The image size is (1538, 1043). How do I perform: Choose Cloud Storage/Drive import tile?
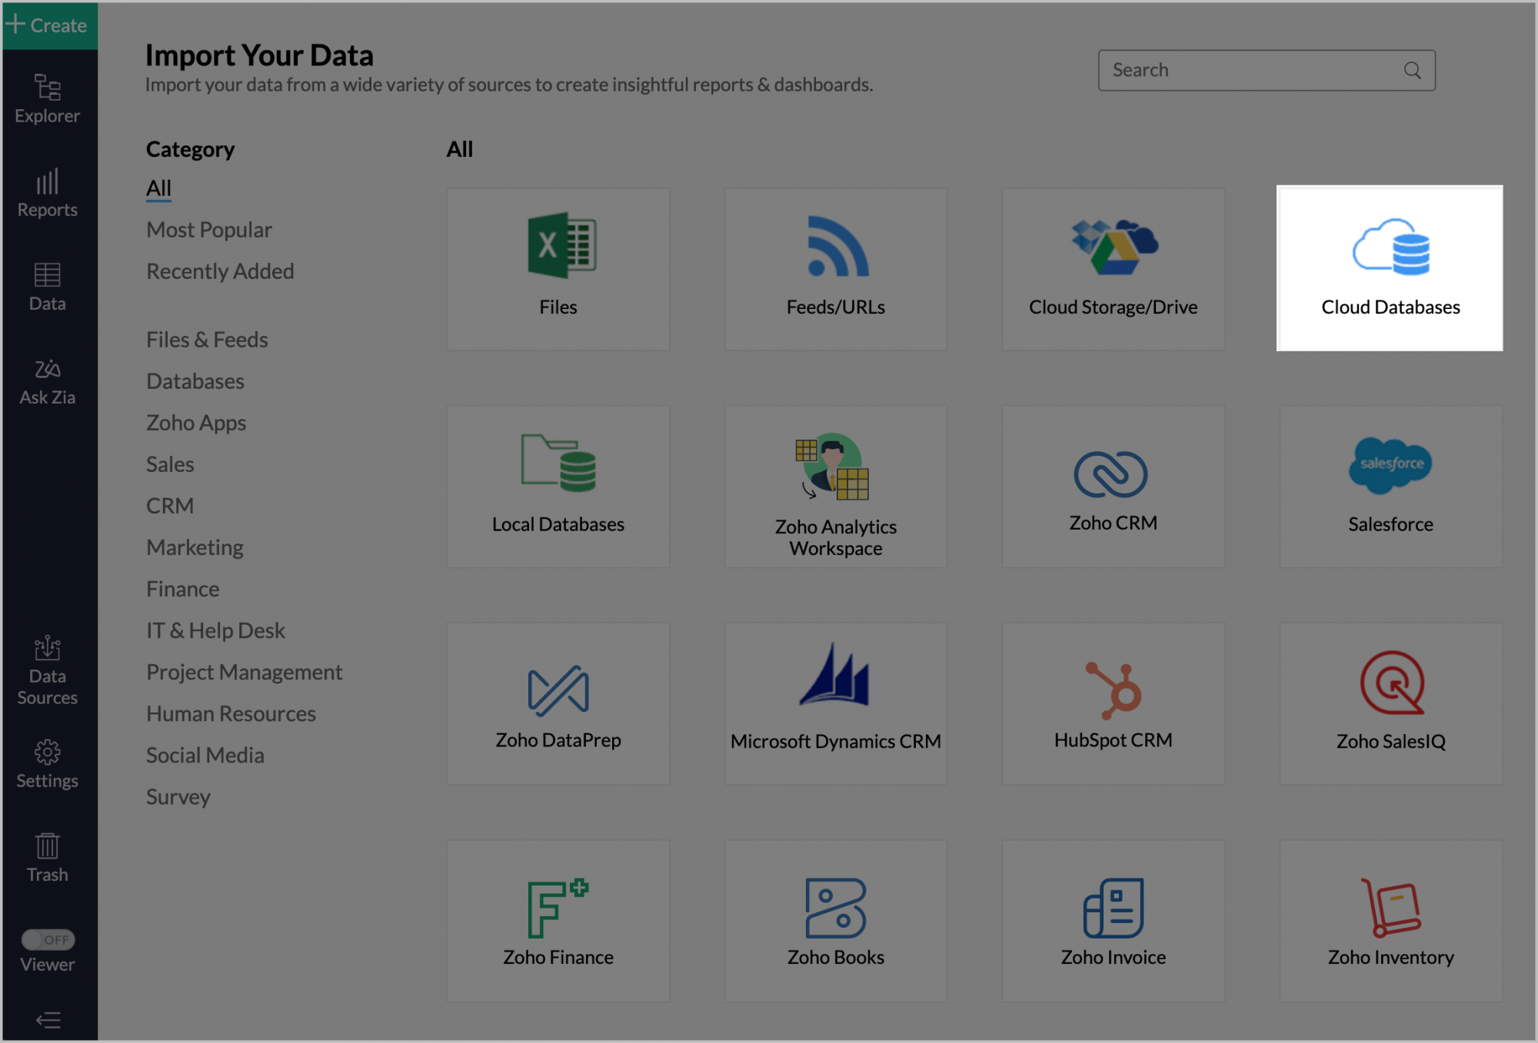click(1114, 269)
